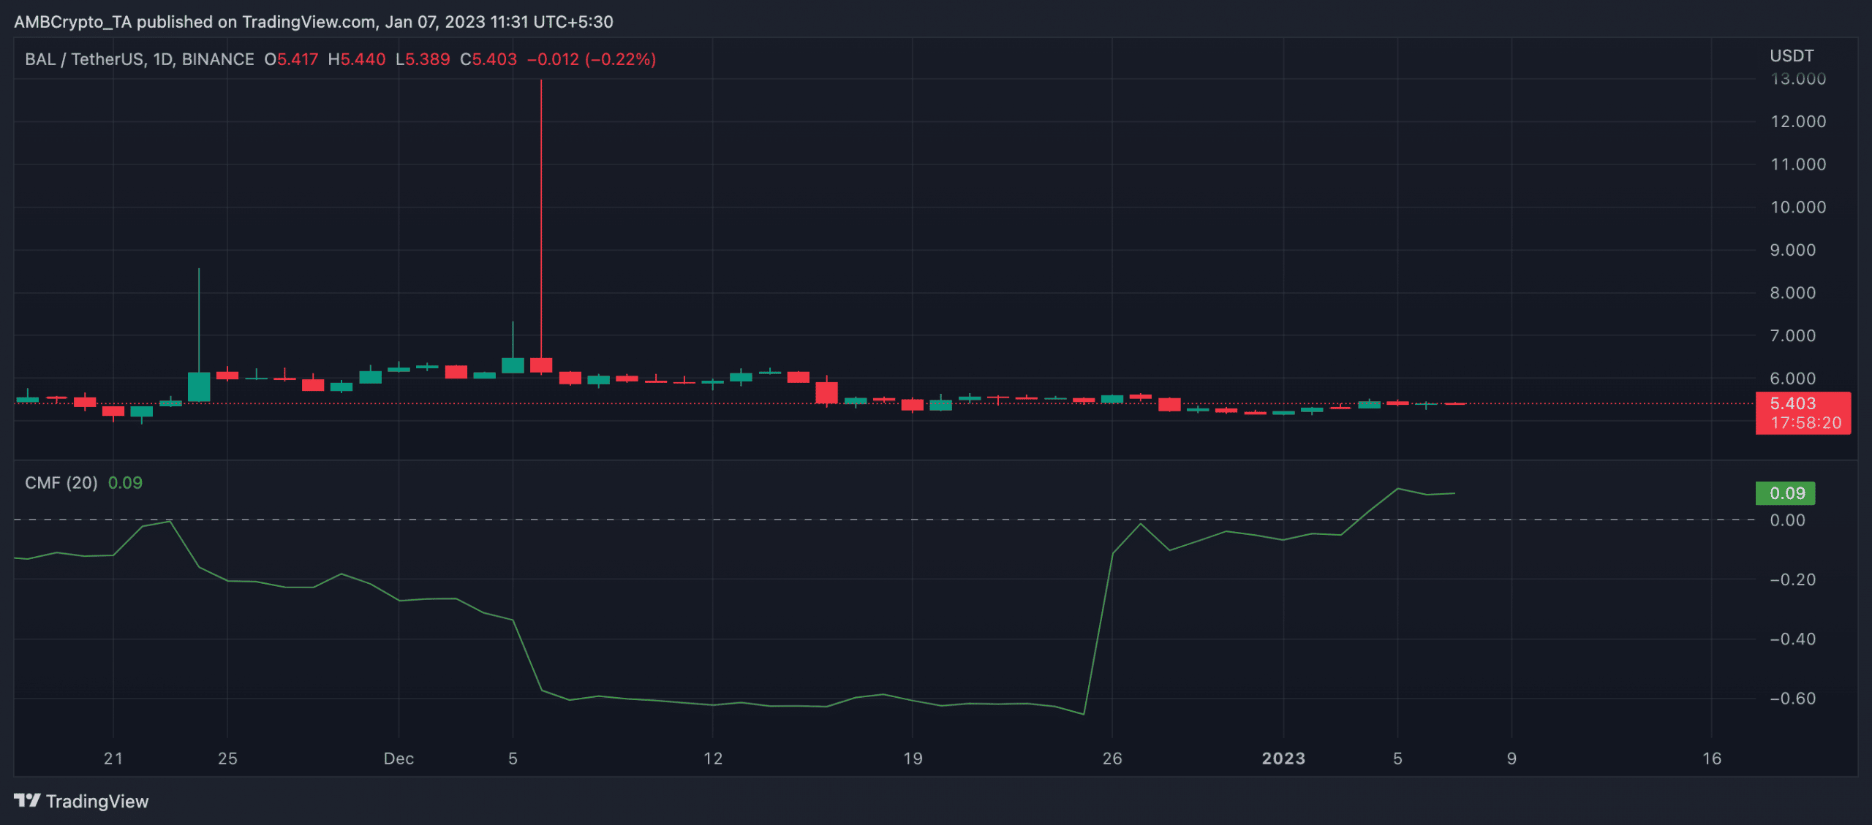Click the 13.000 price axis label
The height and width of the screenshot is (825, 1872).
point(1798,79)
